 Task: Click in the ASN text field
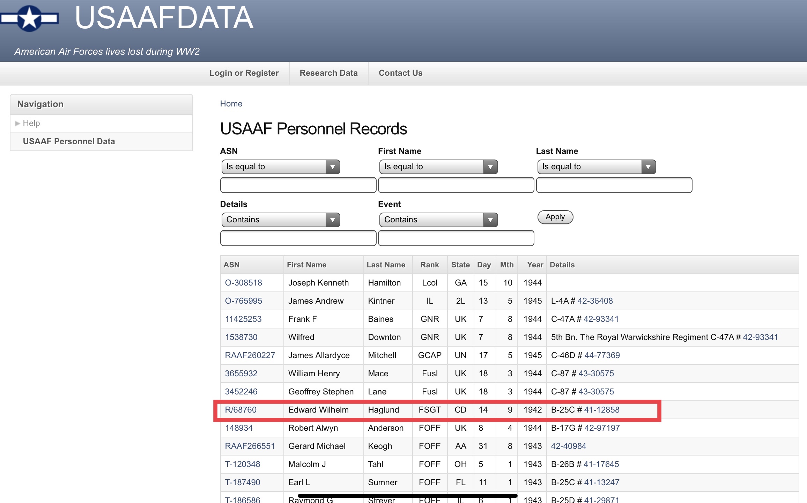coord(298,185)
